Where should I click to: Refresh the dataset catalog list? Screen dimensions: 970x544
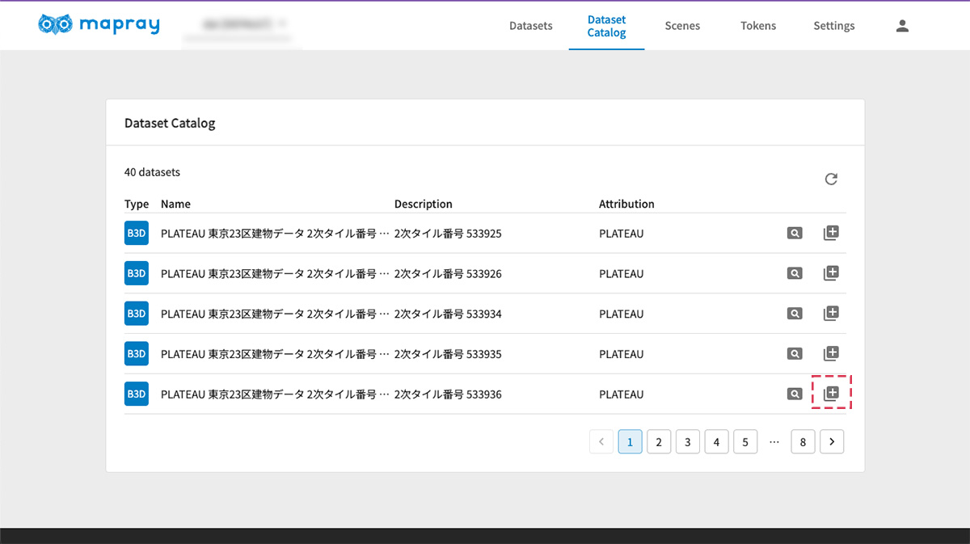click(x=831, y=179)
